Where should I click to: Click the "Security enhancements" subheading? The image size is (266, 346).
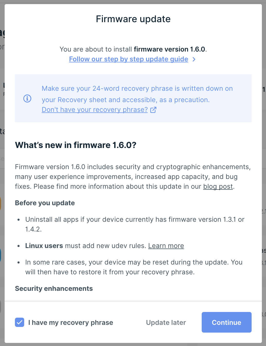click(x=54, y=289)
